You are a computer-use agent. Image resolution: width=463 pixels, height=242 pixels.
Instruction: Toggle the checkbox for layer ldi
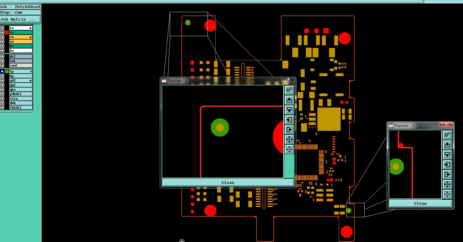(x=2, y=61)
